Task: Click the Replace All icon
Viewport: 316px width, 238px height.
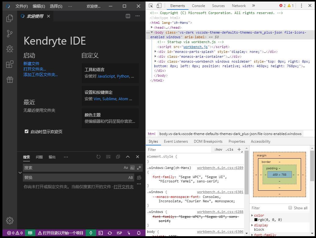Action: [139, 178]
